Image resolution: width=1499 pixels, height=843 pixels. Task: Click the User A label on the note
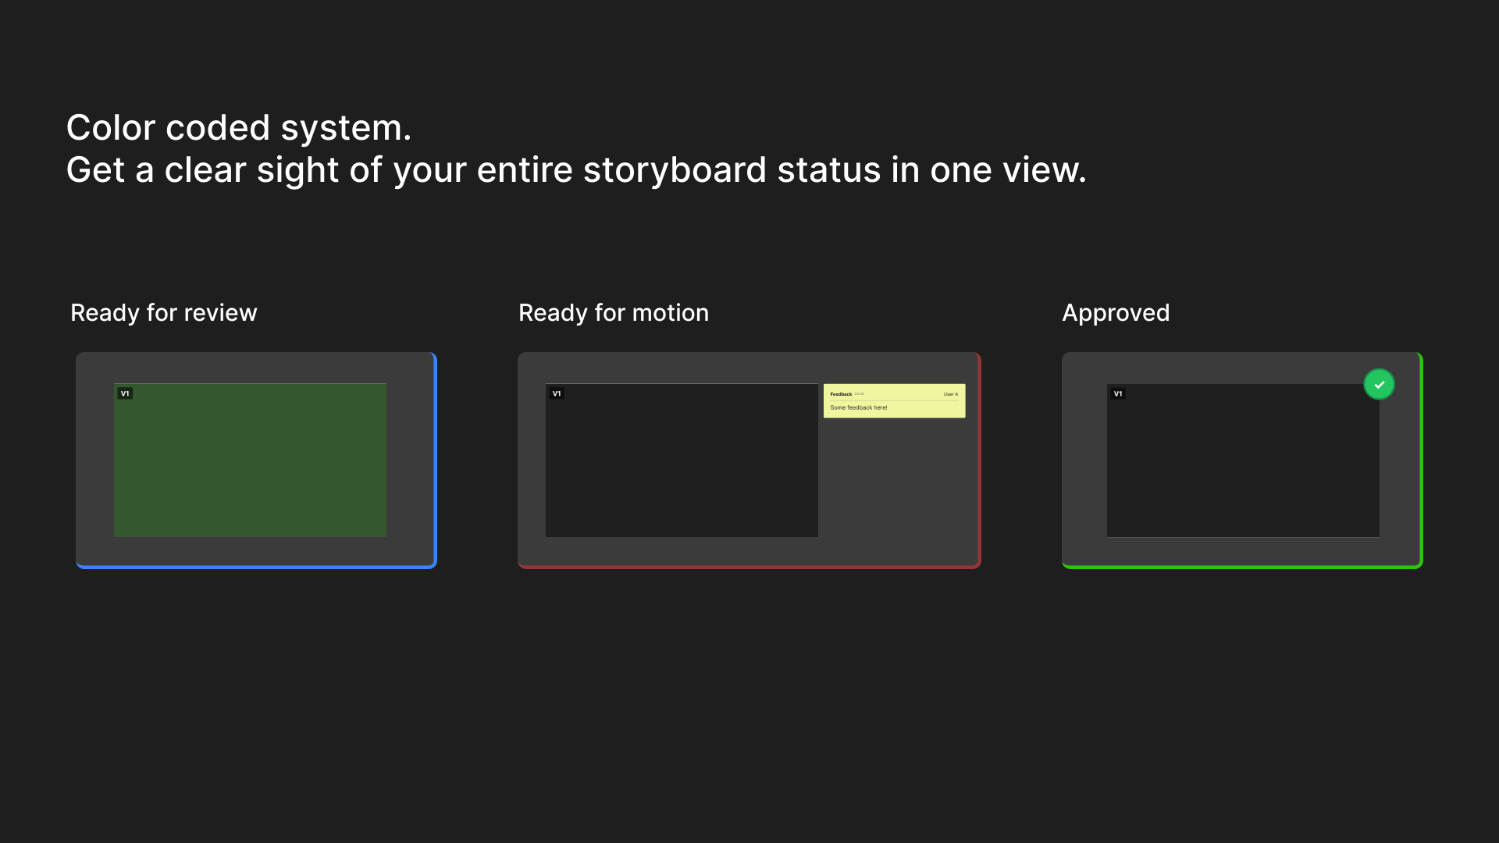pos(950,394)
